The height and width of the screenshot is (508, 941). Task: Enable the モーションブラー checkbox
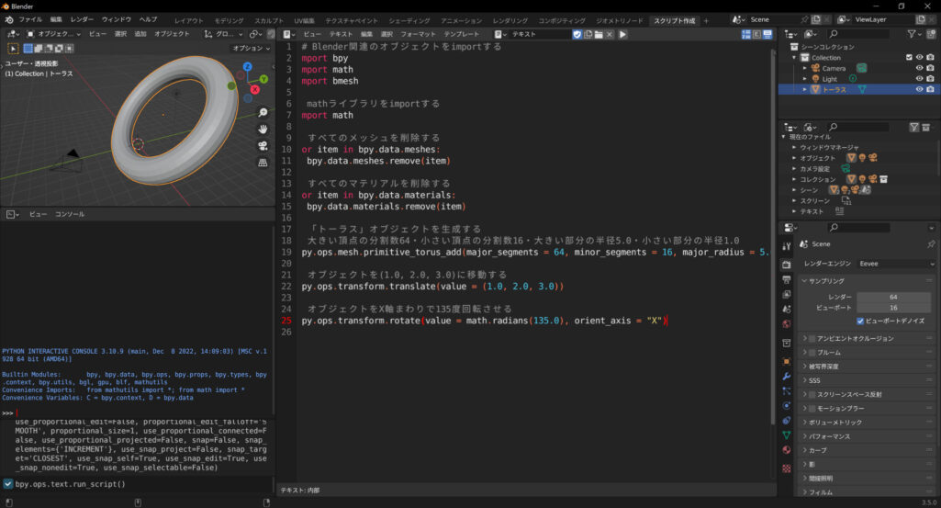[812, 408]
